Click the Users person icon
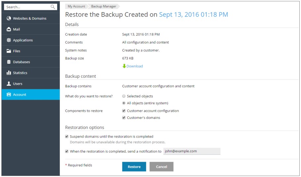The height and width of the screenshot is (177, 301). (9, 83)
